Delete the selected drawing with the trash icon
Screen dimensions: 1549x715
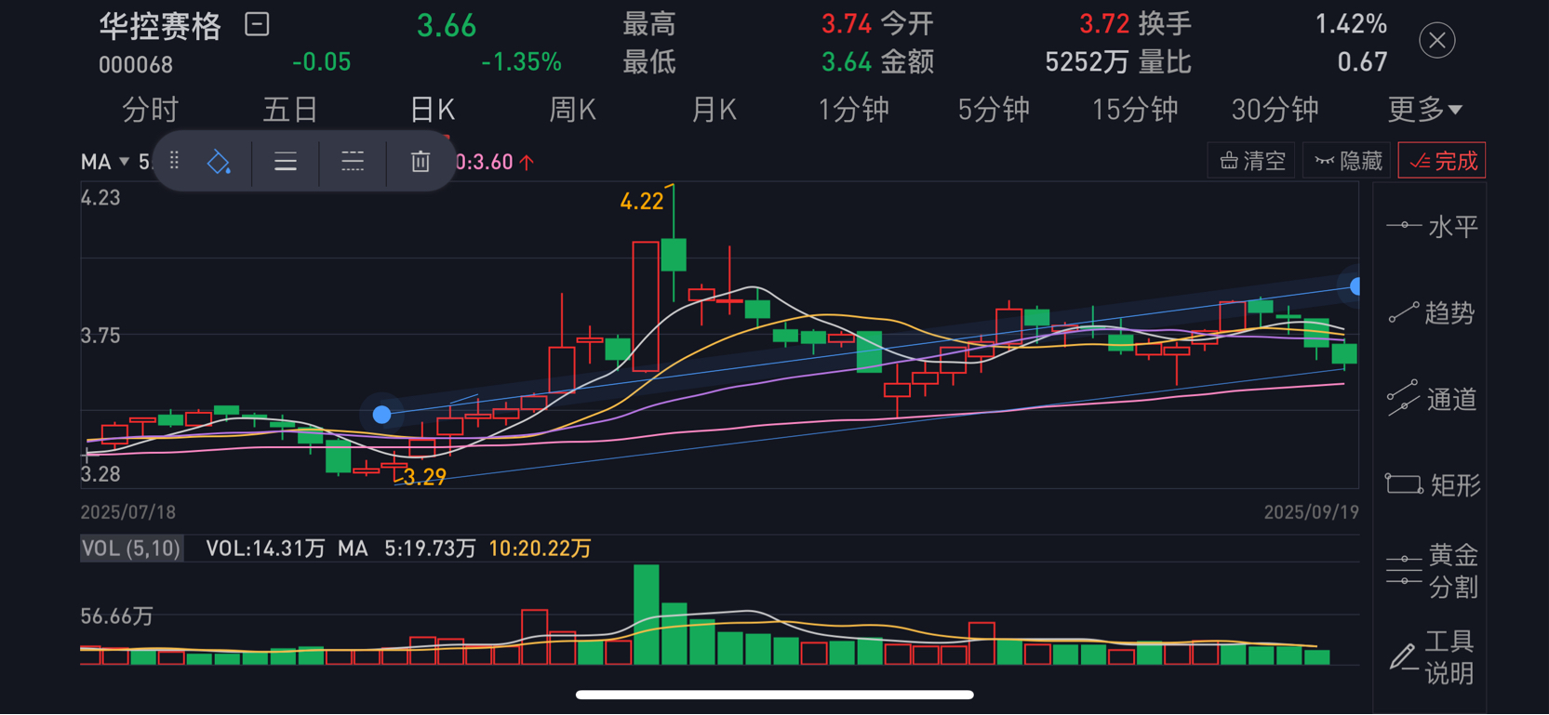pyautogui.click(x=421, y=162)
